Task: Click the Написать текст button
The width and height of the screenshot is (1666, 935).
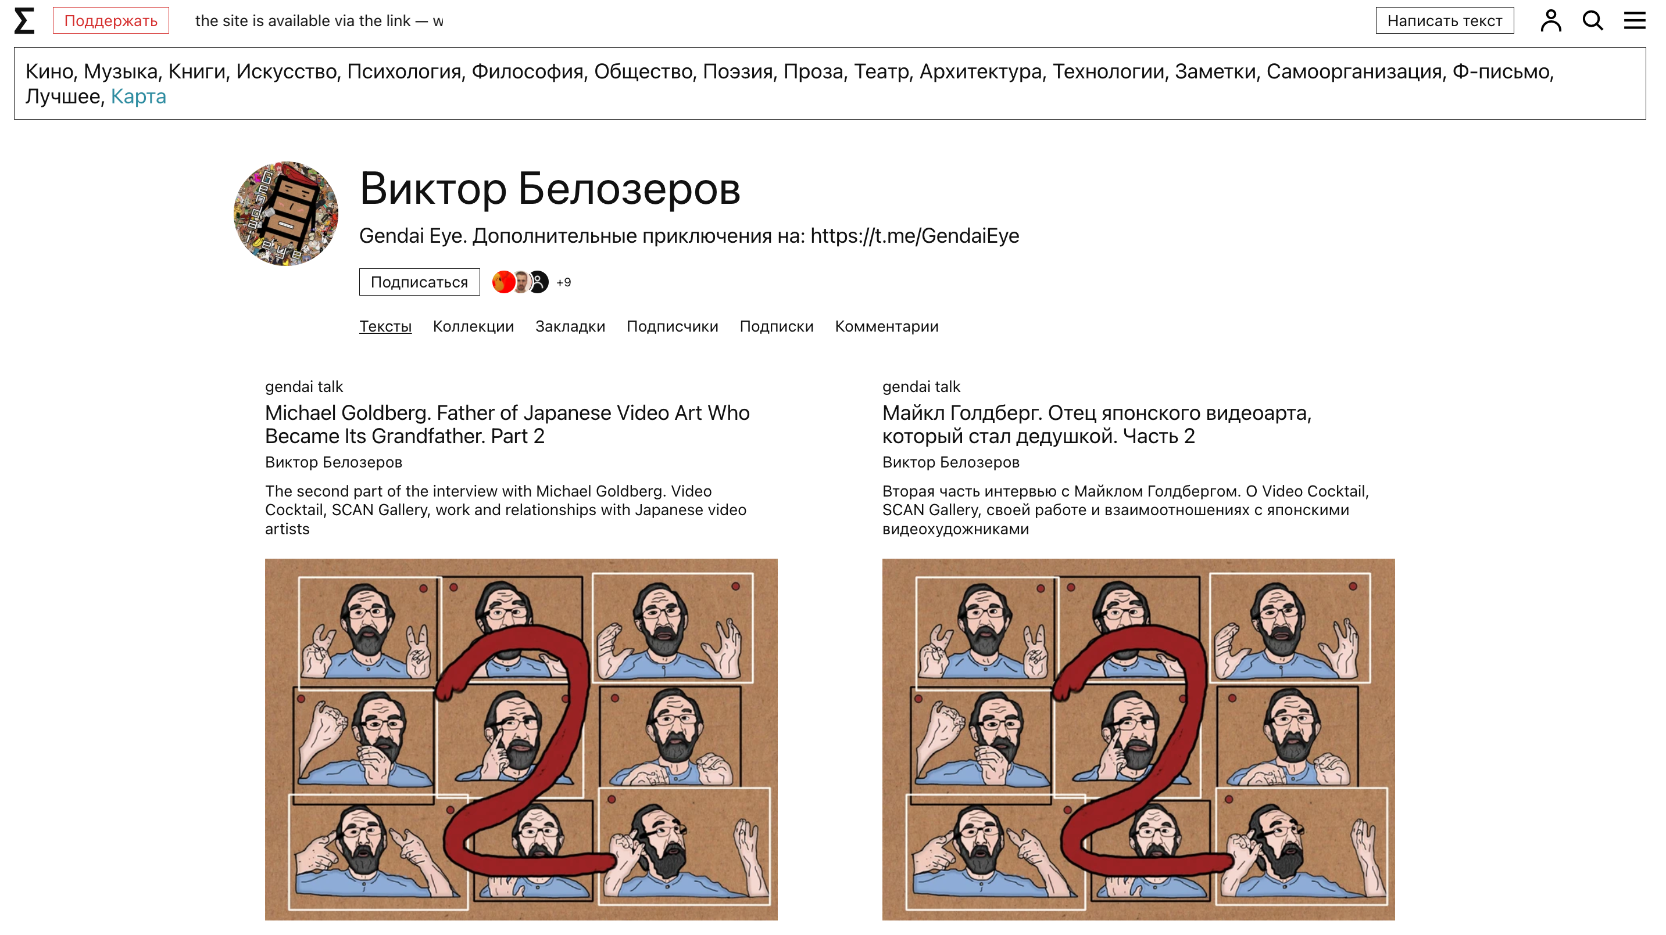Action: (x=1444, y=21)
